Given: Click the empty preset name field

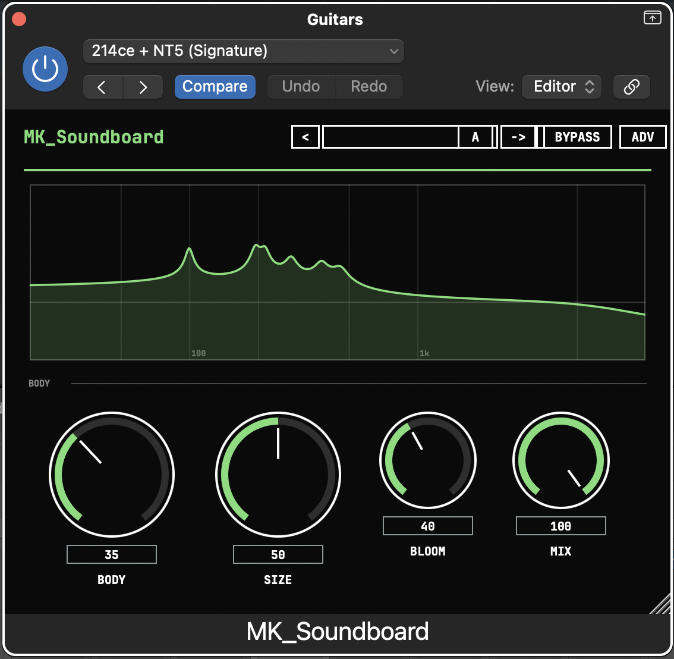Looking at the screenshot, I should point(390,137).
